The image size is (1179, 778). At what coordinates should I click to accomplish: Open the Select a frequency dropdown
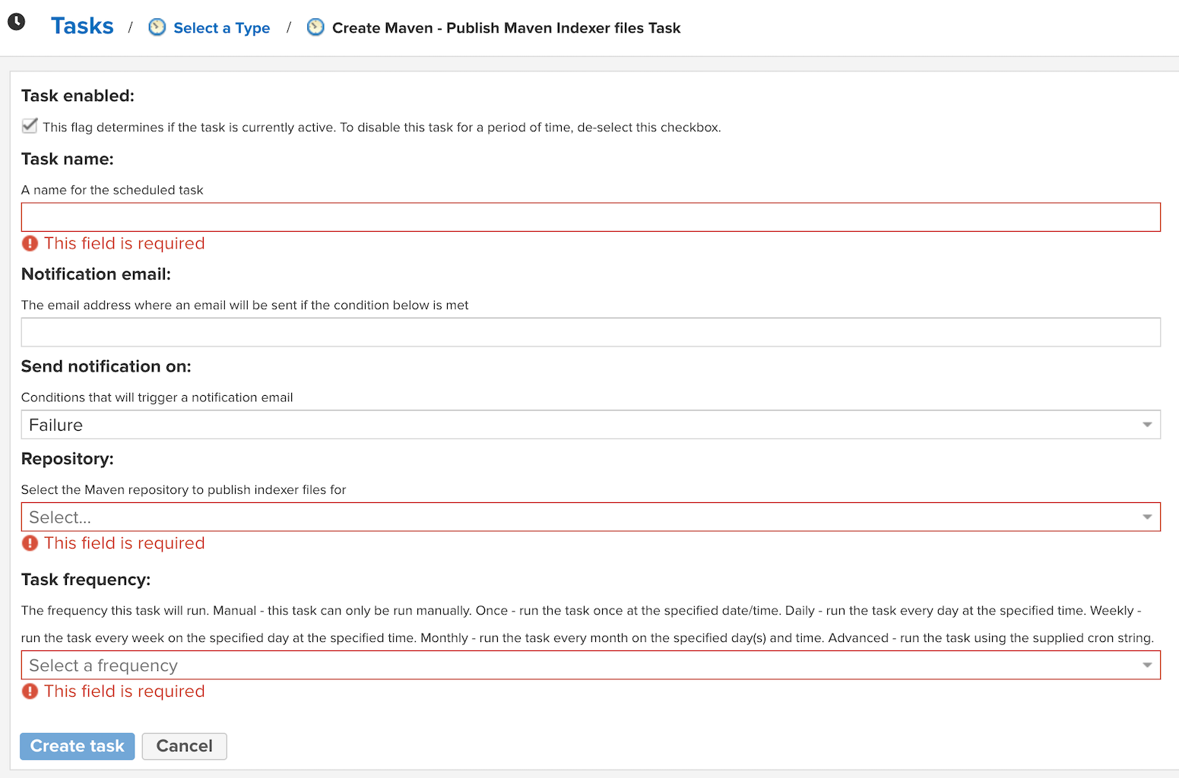591,666
